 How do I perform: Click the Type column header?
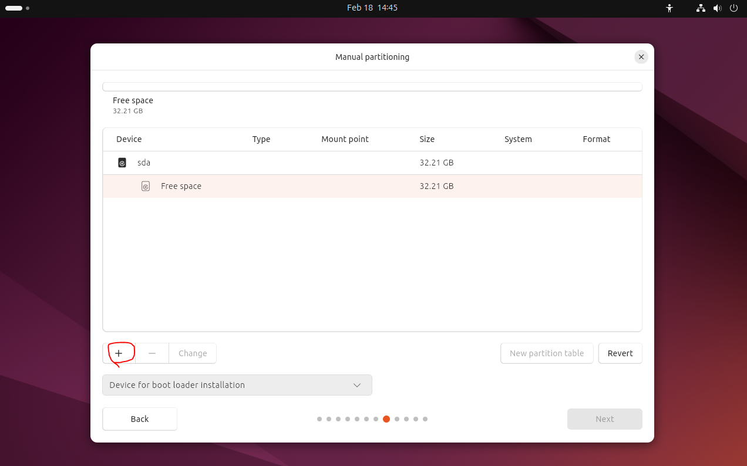point(261,139)
